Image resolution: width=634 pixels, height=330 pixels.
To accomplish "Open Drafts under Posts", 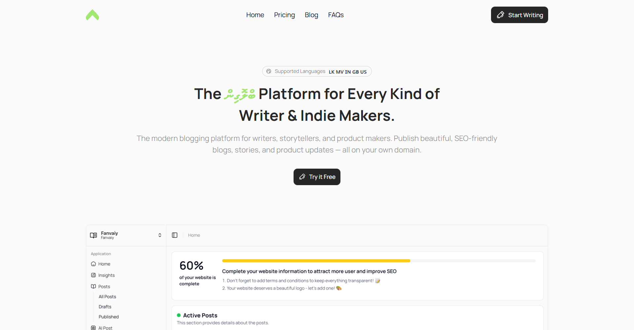I will click(105, 307).
